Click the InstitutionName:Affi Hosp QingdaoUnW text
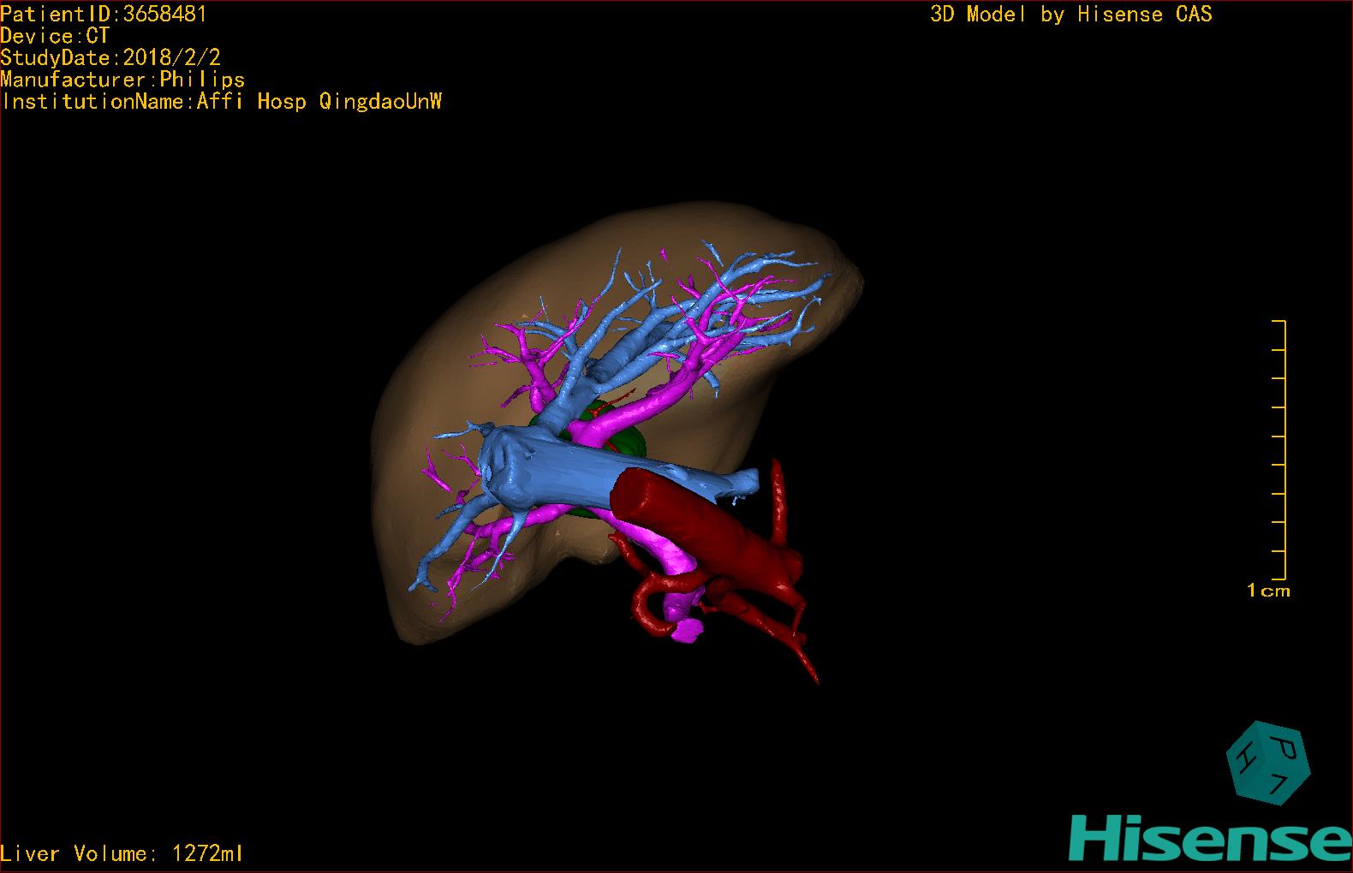 (222, 101)
